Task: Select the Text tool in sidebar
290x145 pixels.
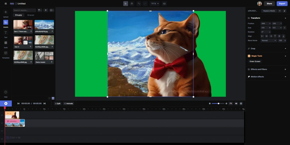Action: [x=6, y=33]
